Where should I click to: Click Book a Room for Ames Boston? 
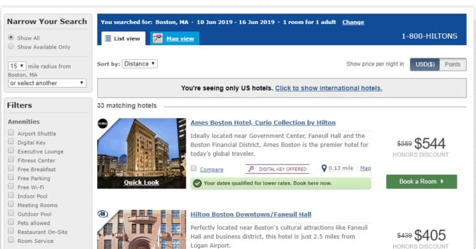pyautogui.click(x=421, y=182)
